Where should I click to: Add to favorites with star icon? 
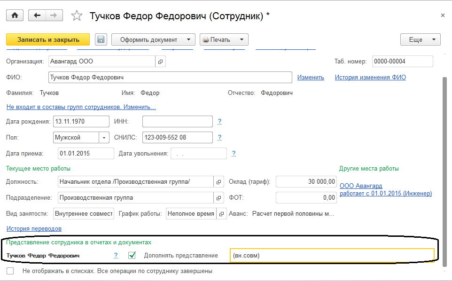(77, 16)
